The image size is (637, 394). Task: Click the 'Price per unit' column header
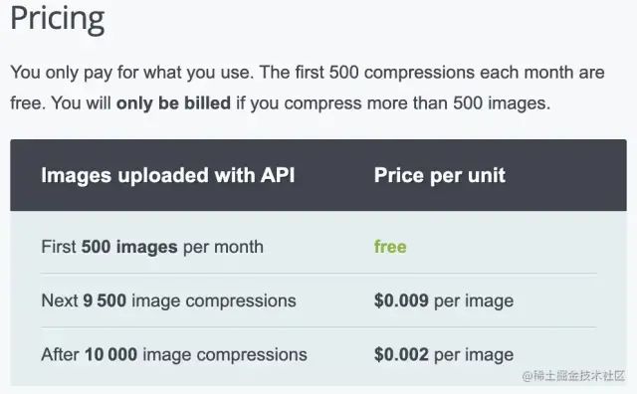point(440,175)
